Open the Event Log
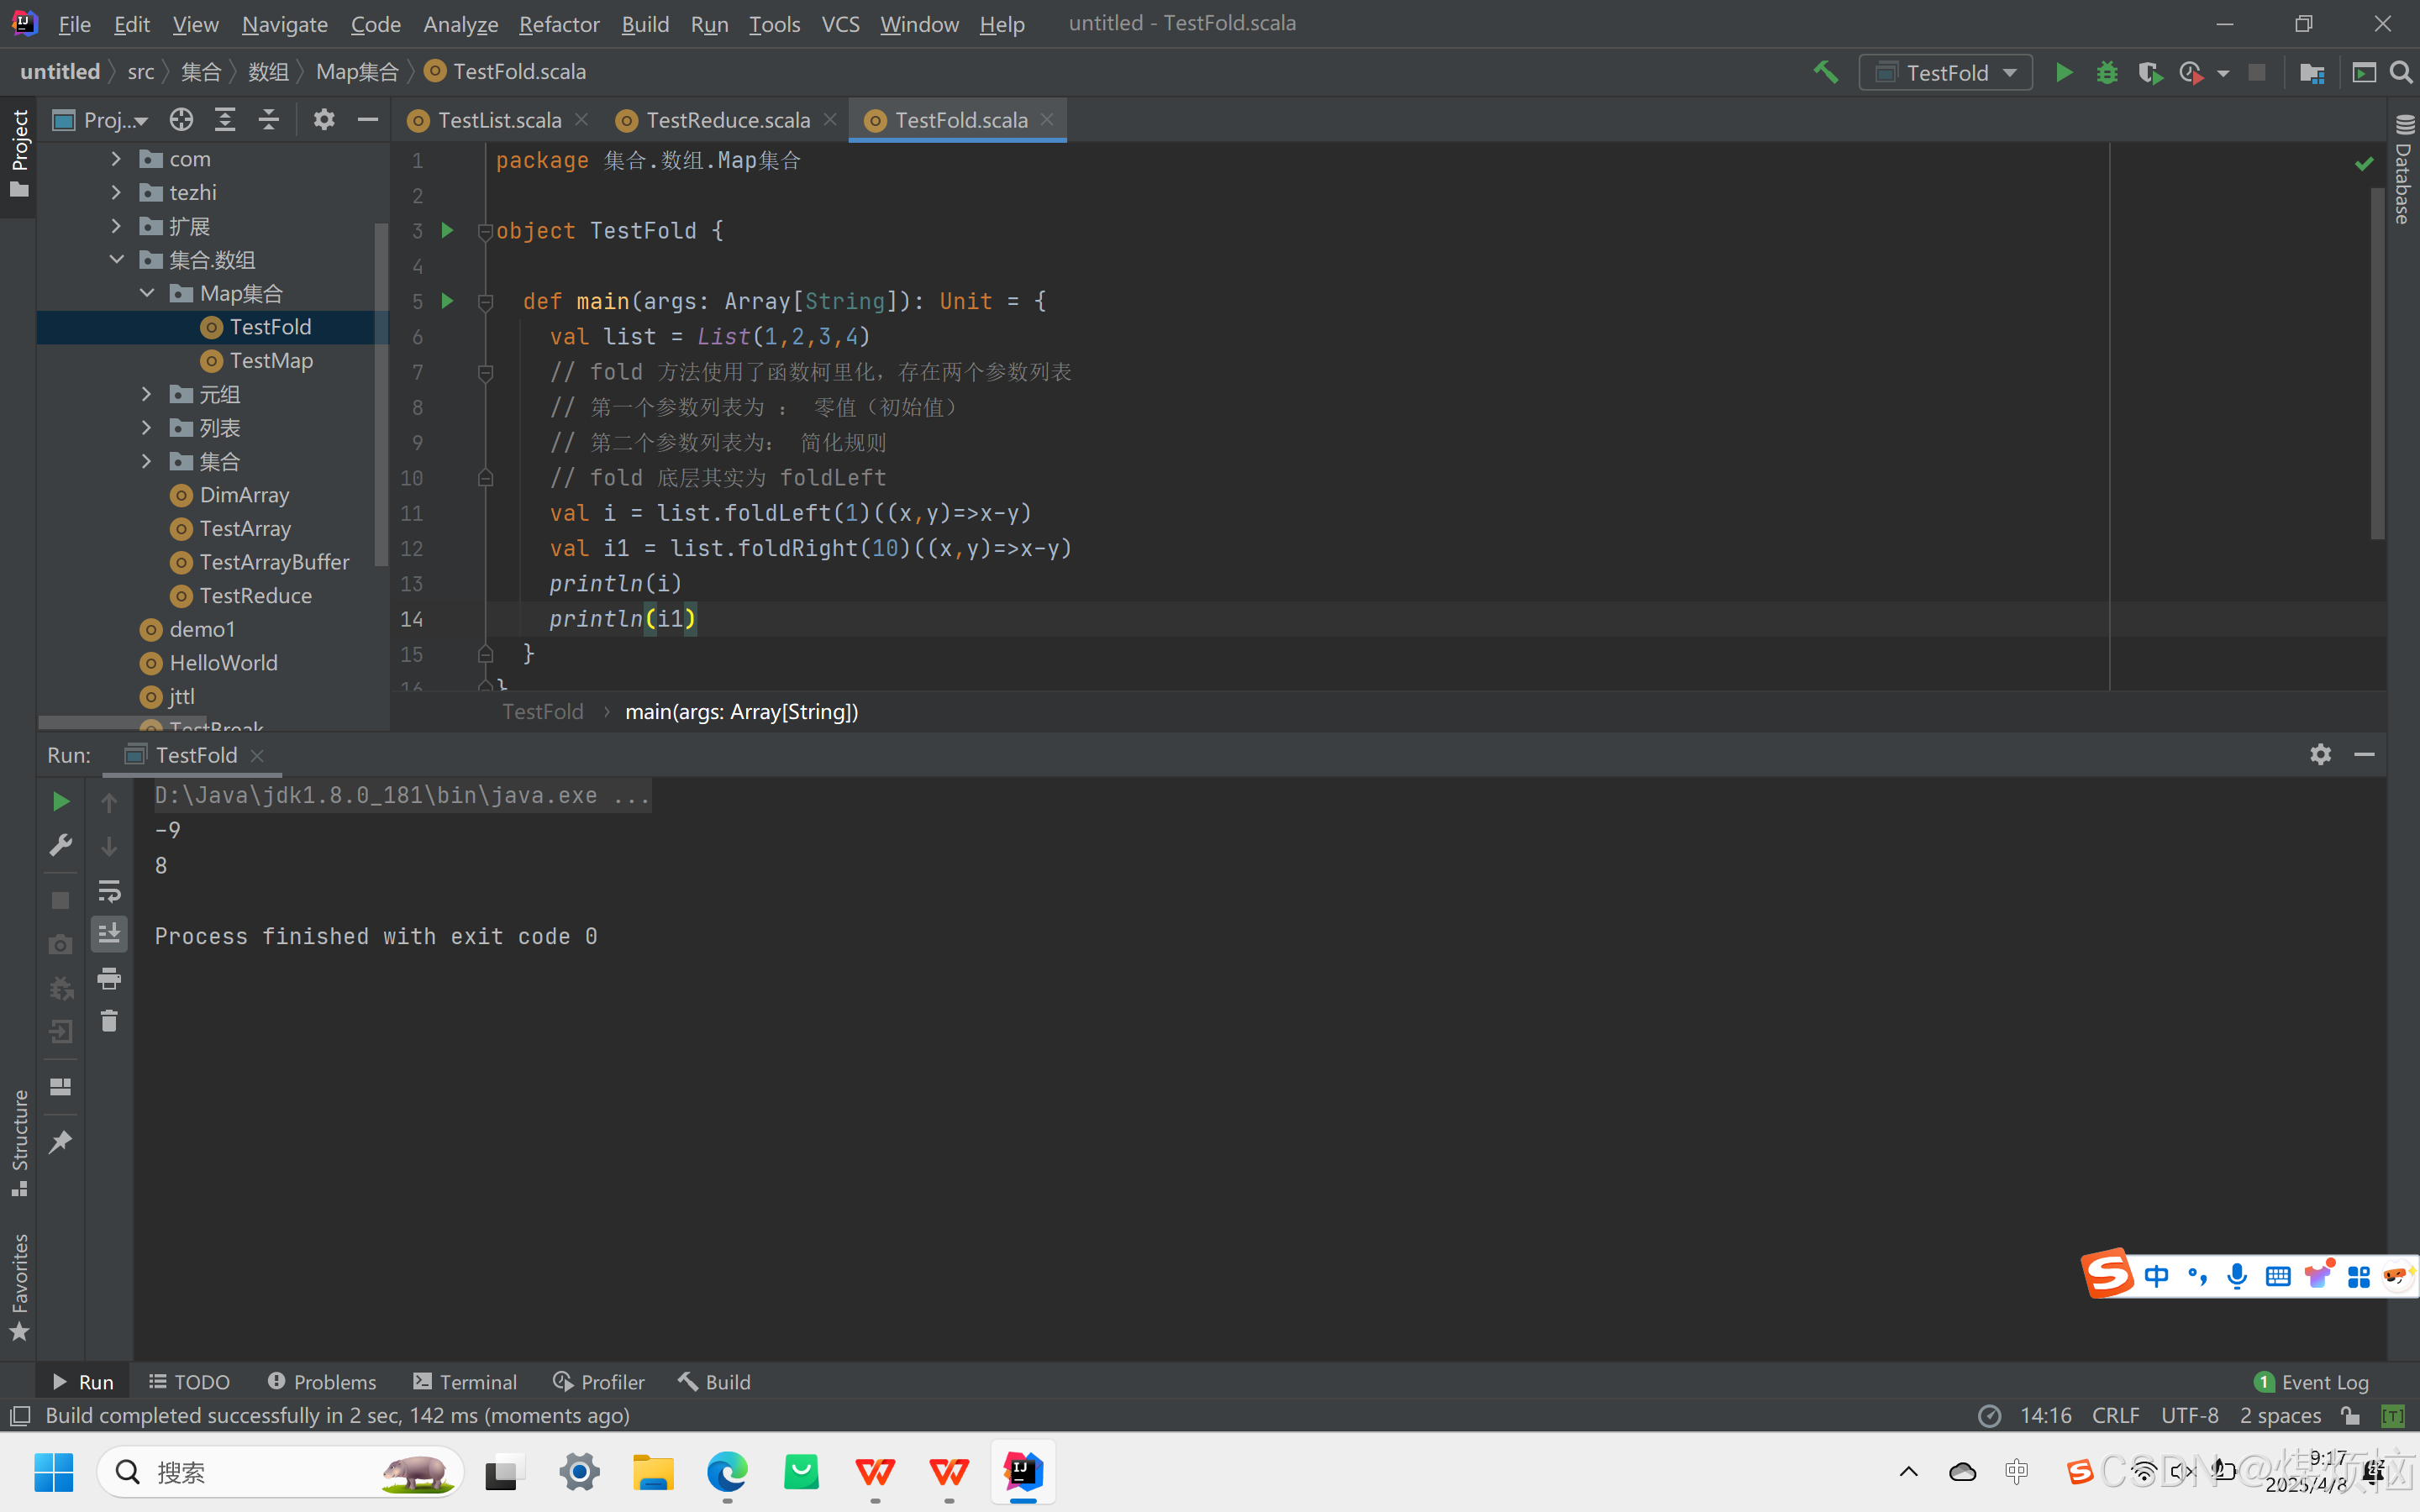 click(2312, 1381)
